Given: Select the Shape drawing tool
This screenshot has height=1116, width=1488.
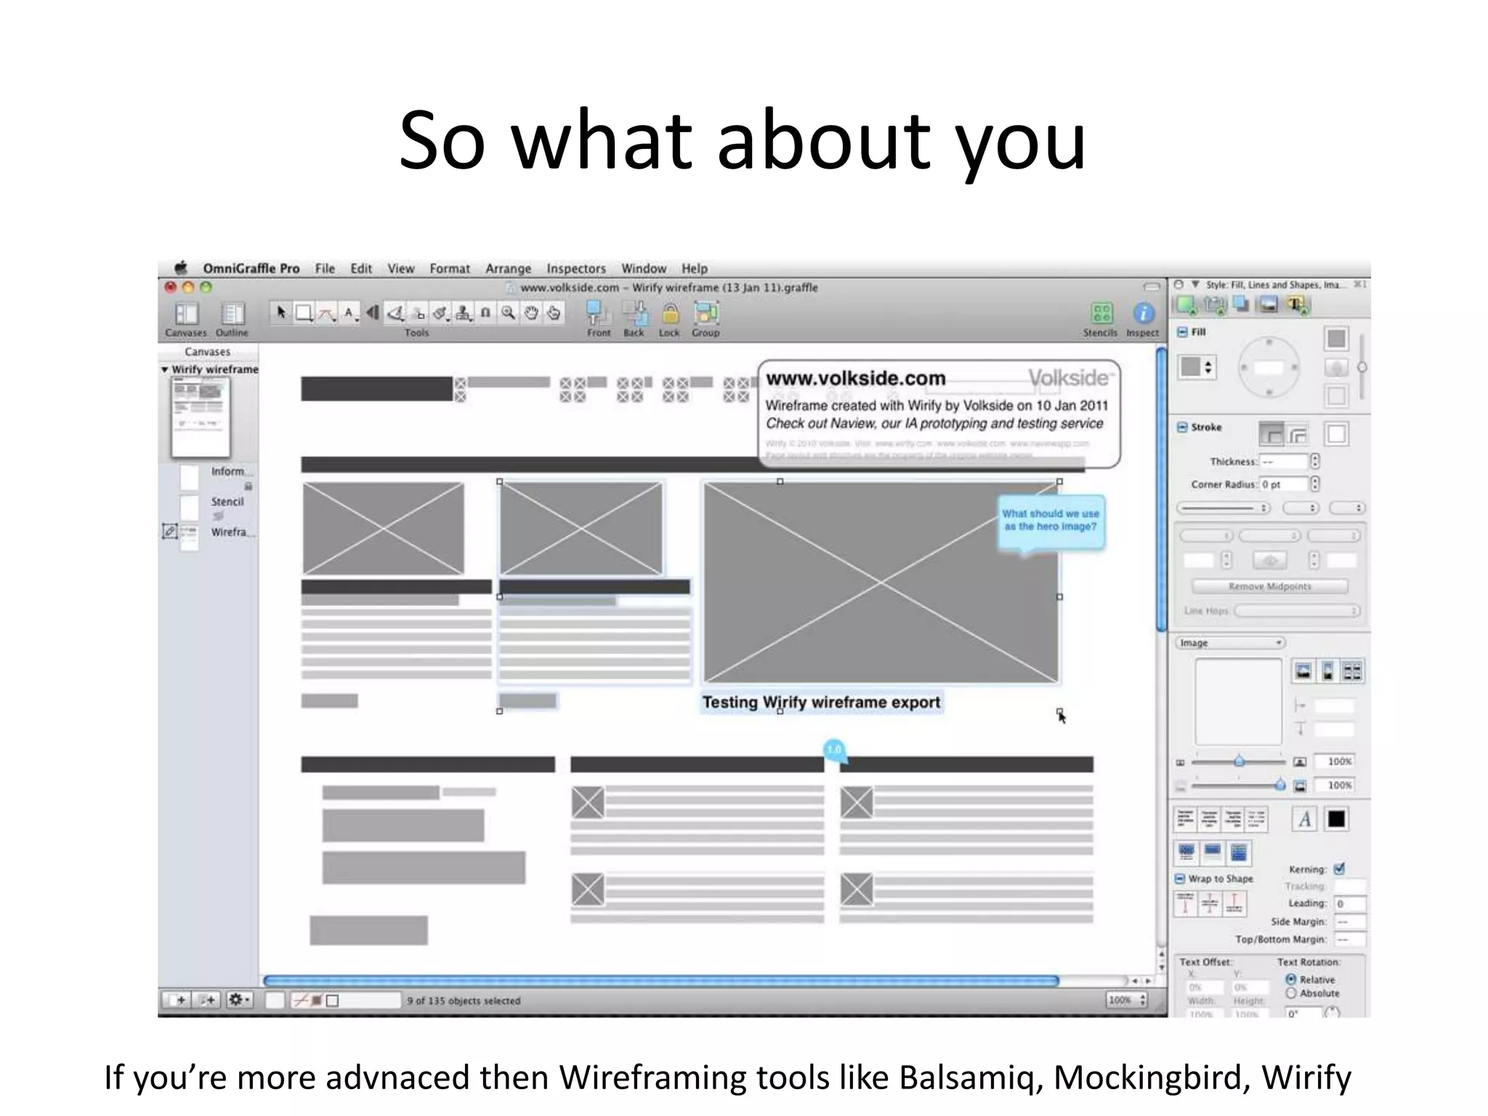Looking at the screenshot, I should click(304, 313).
